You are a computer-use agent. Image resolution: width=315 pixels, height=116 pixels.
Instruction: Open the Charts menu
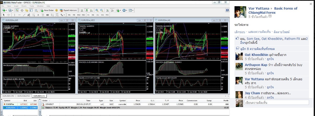24,6
